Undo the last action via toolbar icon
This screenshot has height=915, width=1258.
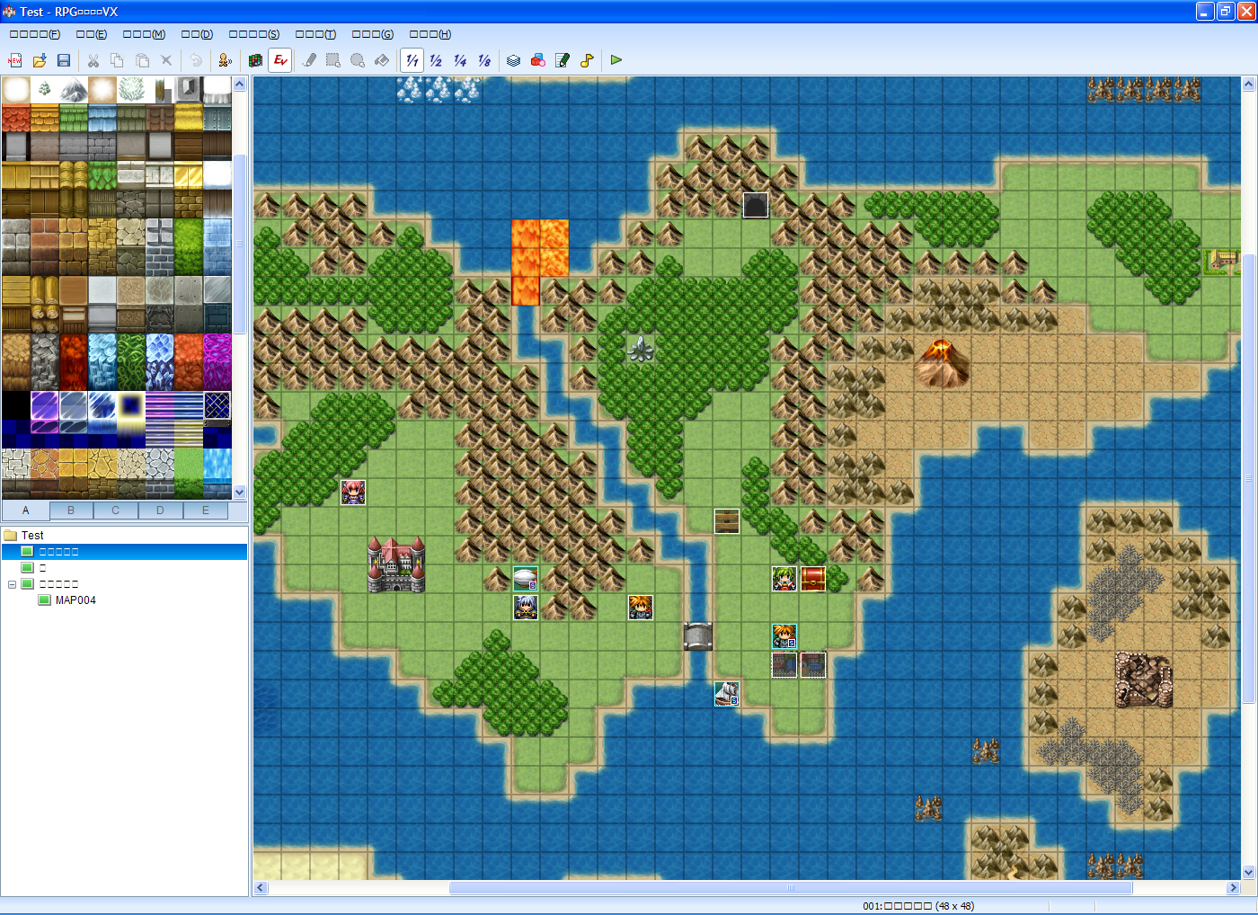tap(194, 60)
